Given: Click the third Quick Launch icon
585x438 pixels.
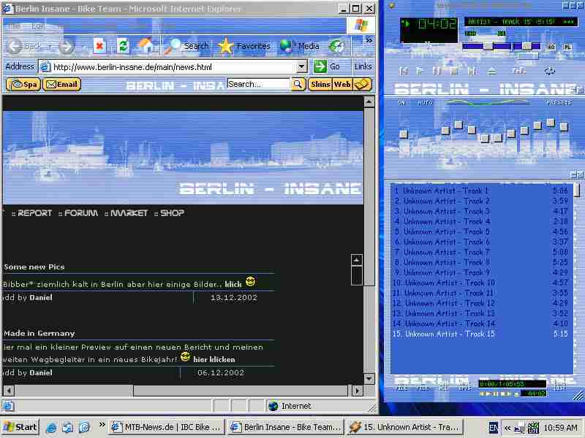Looking at the screenshot, I should (84, 428).
